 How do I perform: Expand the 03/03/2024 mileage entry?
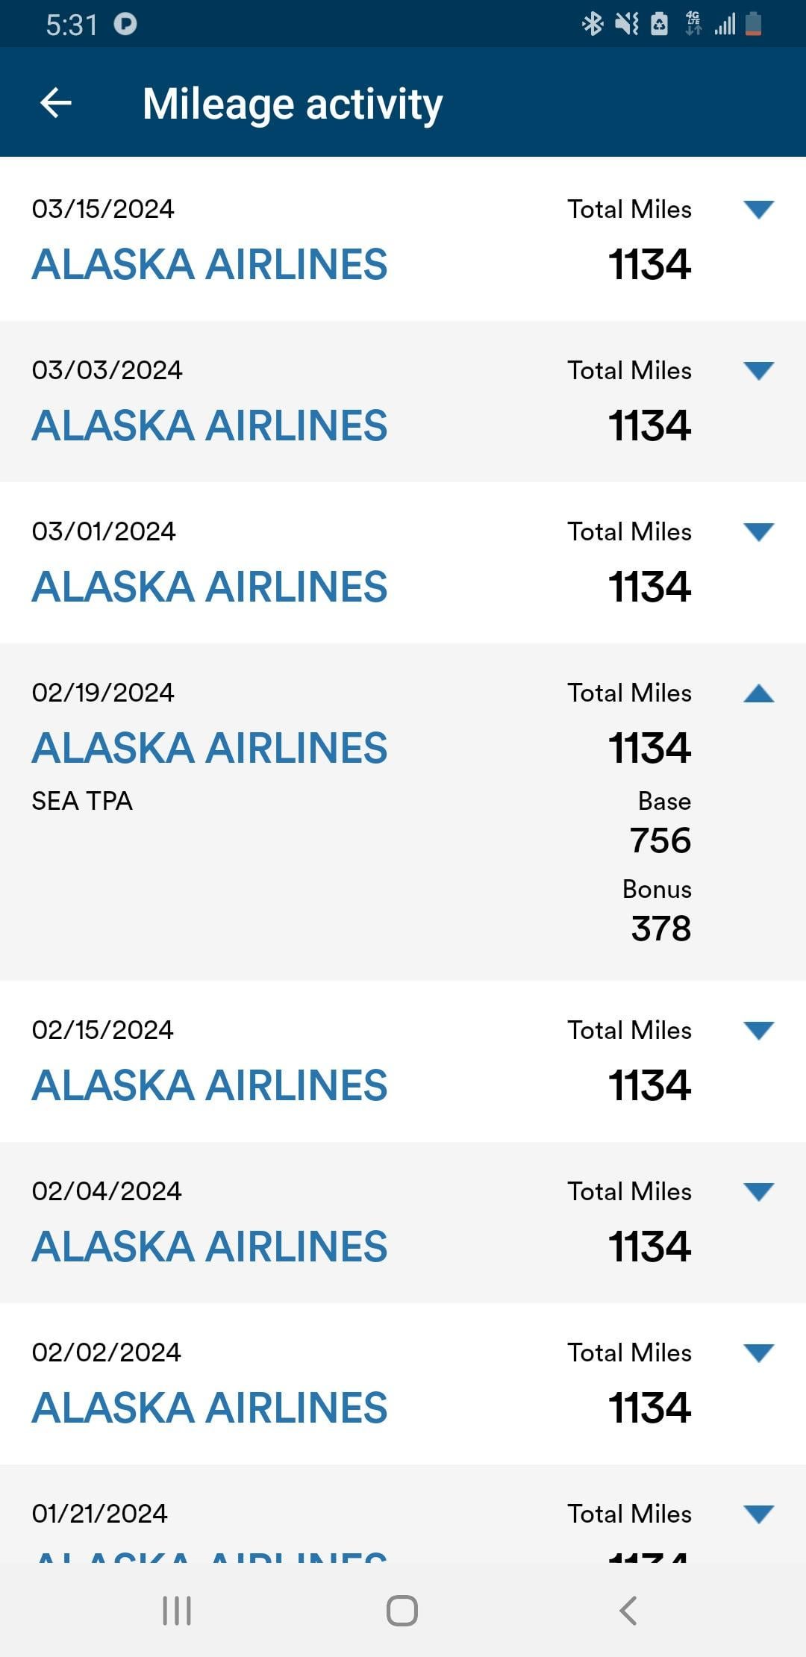tap(758, 371)
